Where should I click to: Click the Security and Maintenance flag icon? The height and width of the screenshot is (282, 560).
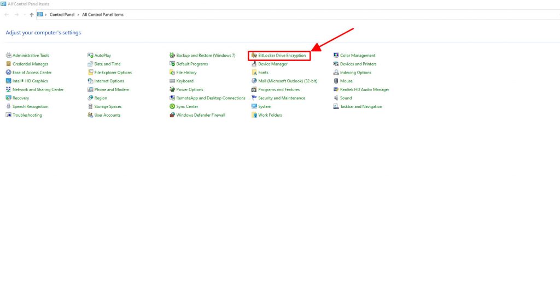point(254,98)
